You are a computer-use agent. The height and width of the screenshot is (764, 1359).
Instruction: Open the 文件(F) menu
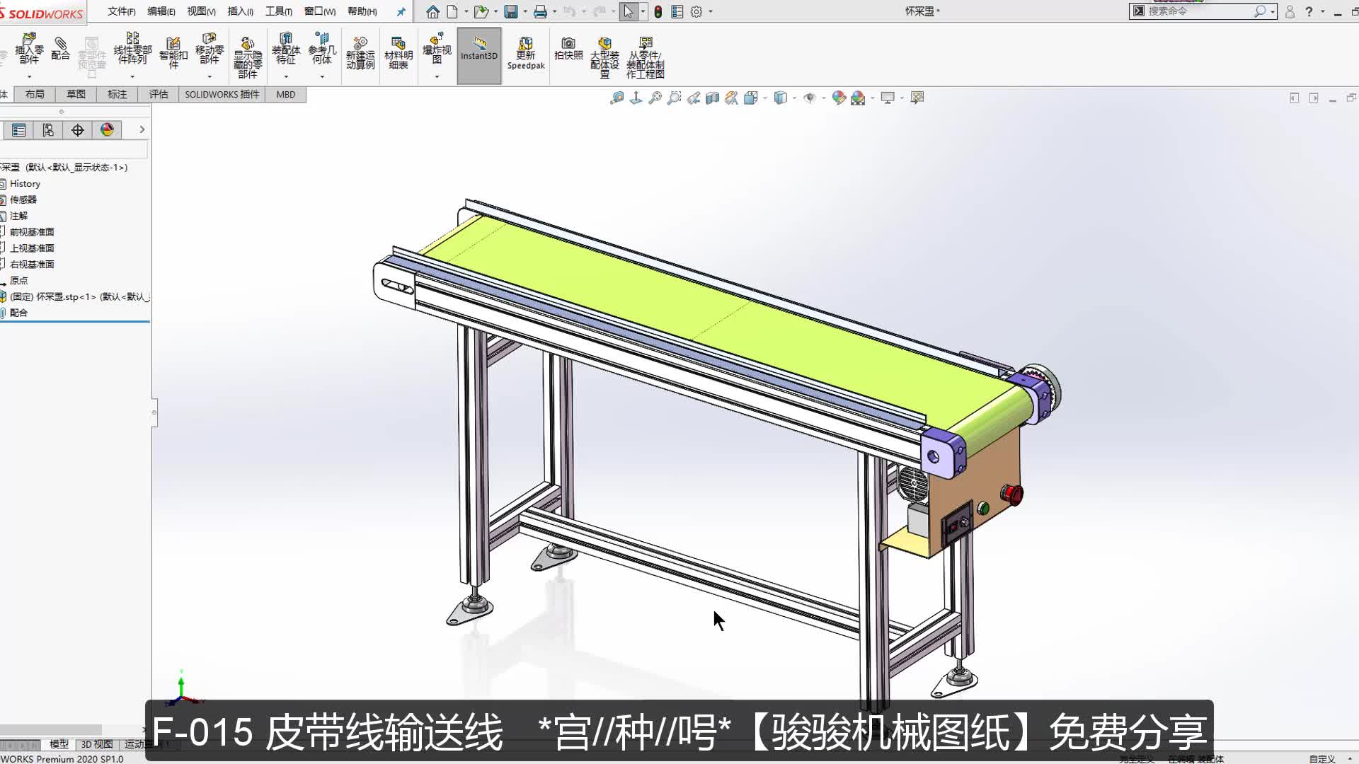tap(122, 11)
